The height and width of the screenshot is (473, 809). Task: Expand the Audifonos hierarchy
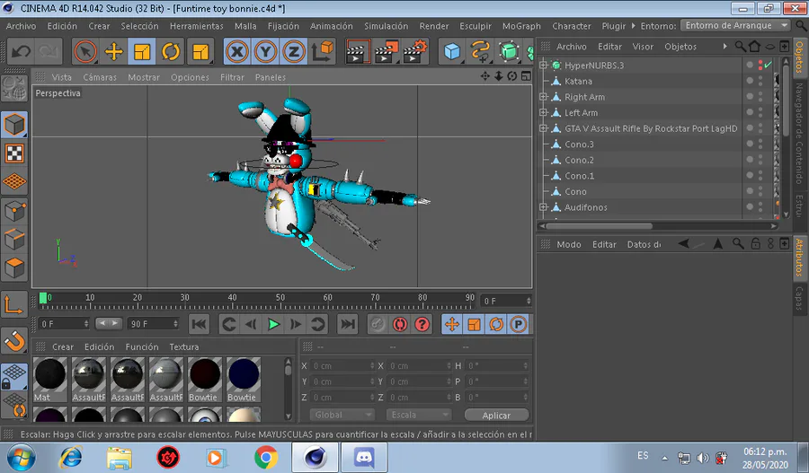543,207
